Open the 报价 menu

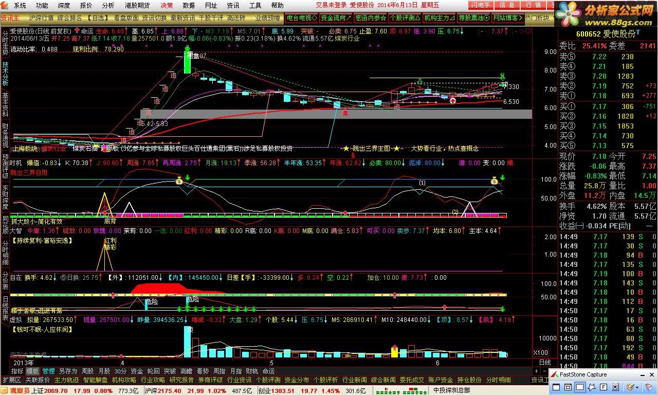point(86,5)
